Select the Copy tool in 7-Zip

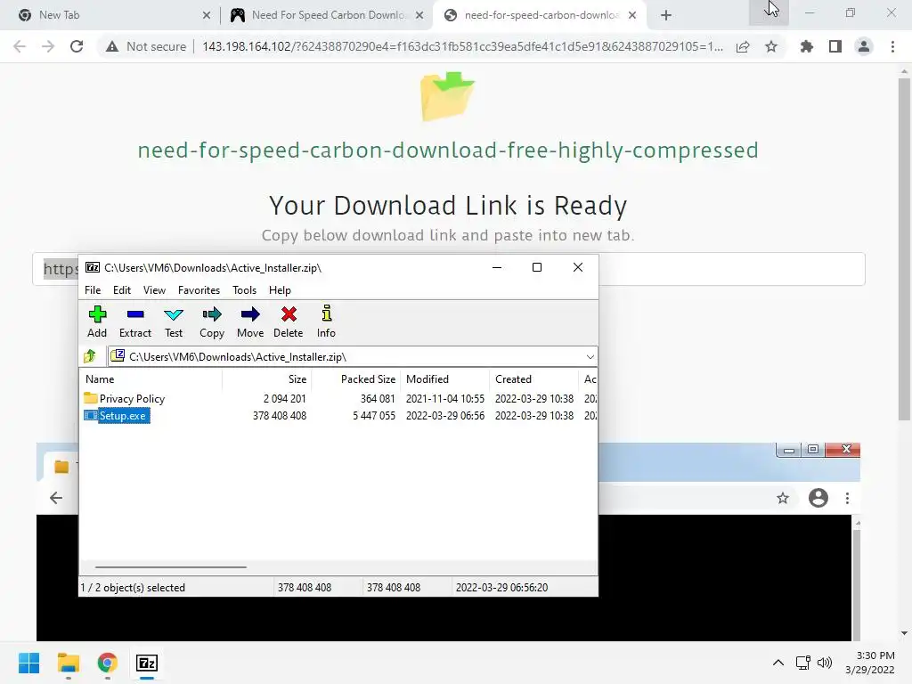pos(212,322)
